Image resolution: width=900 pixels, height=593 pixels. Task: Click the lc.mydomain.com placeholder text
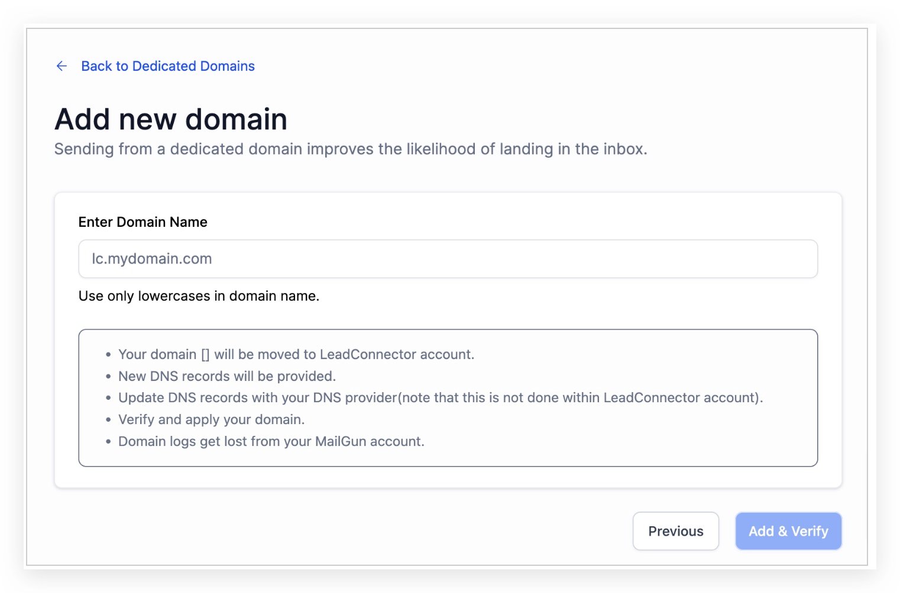(x=152, y=259)
